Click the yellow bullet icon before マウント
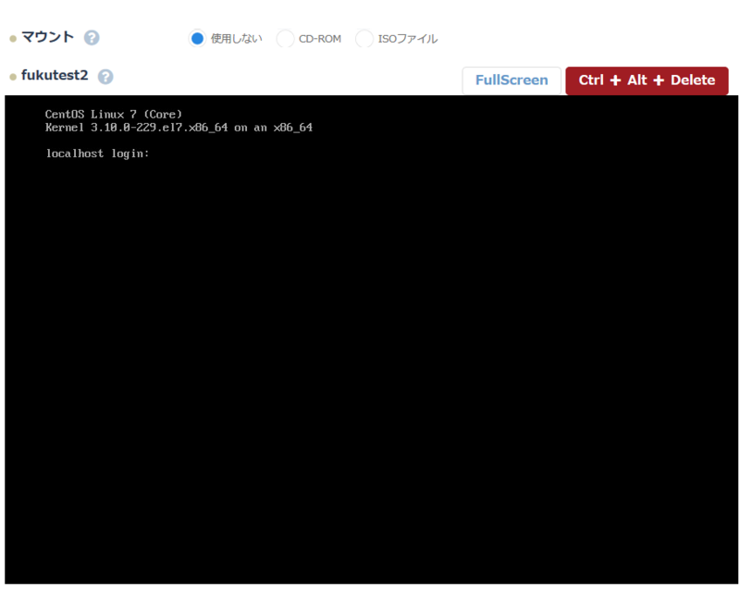 (11, 37)
